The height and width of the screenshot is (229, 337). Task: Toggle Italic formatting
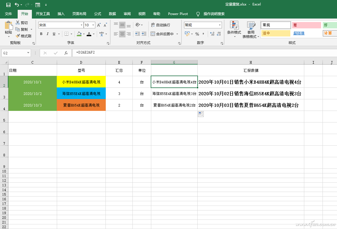click(48, 34)
